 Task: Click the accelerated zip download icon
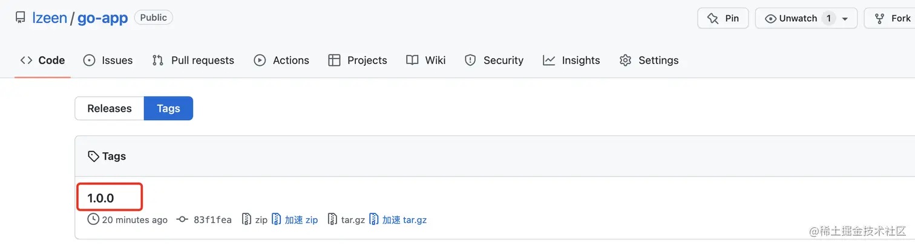click(x=277, y=220)
